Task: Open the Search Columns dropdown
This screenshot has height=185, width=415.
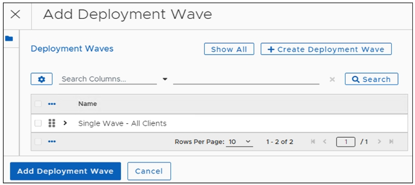Action: pos(165,79)
